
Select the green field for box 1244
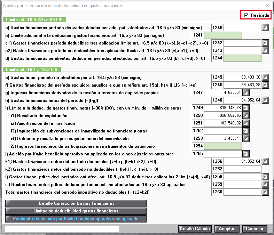point(242,58)
